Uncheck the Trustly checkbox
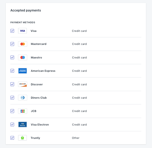 coord(12,138)
